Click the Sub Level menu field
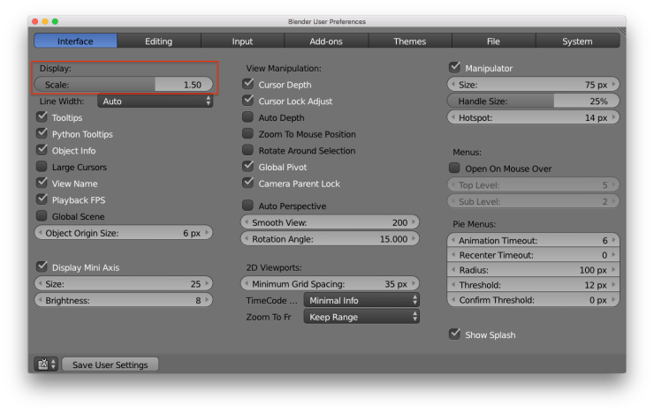 pos(533,201)
